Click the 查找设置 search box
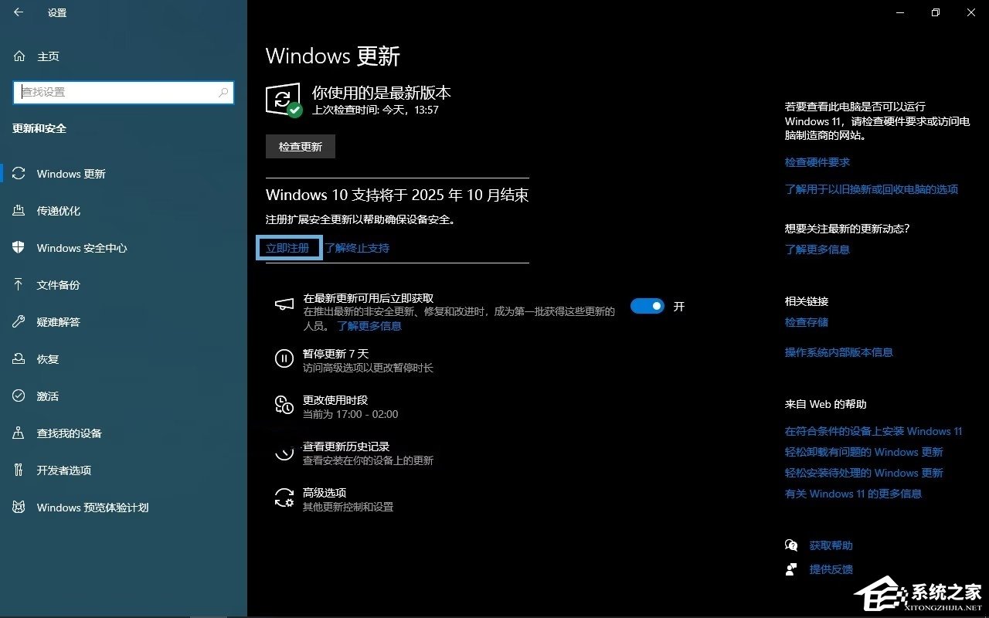The image size is (989, 618). click(x=124, y=92)
